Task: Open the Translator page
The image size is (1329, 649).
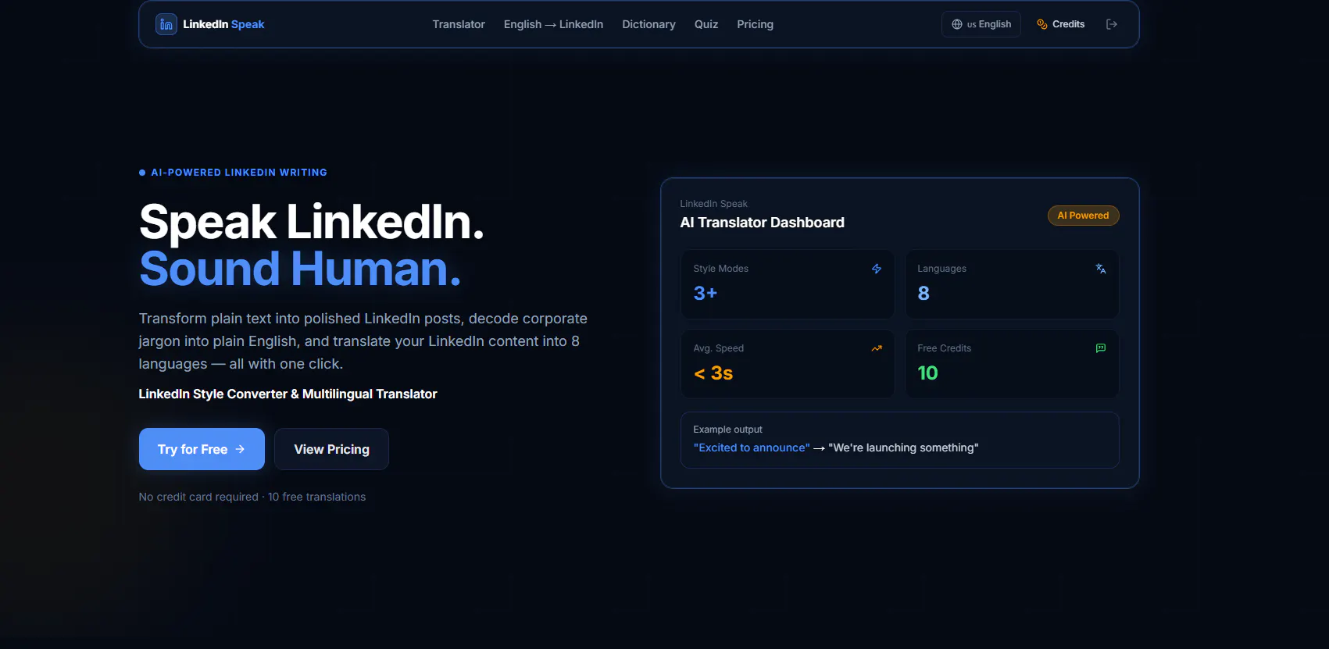Action: 459,24
